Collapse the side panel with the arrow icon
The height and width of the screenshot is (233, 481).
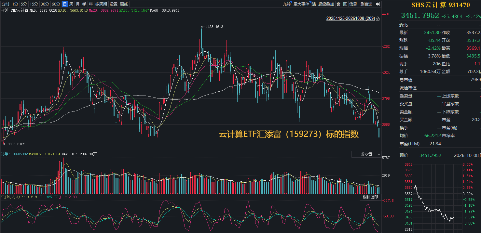coord(378,4)
